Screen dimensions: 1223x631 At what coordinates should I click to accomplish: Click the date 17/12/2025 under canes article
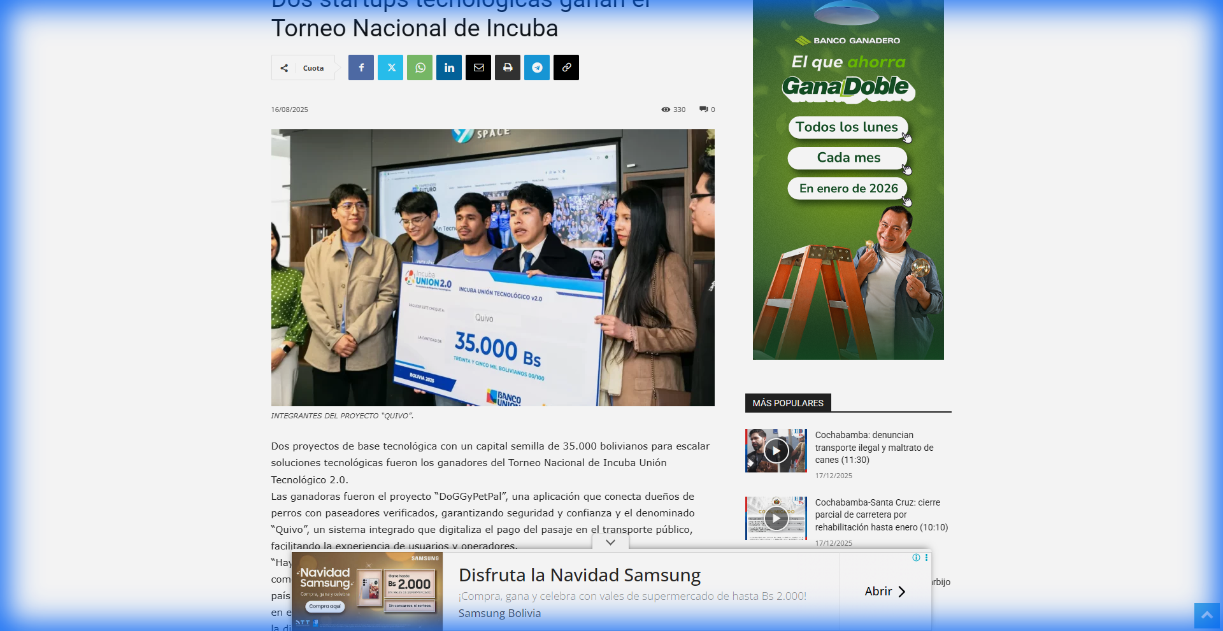834,476
